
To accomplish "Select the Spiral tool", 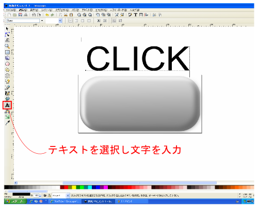I will coord(7,76).
